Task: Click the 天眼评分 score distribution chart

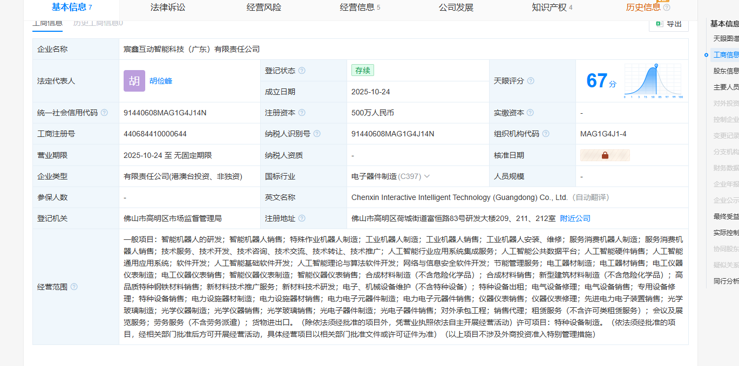Action: pos(653,81)
